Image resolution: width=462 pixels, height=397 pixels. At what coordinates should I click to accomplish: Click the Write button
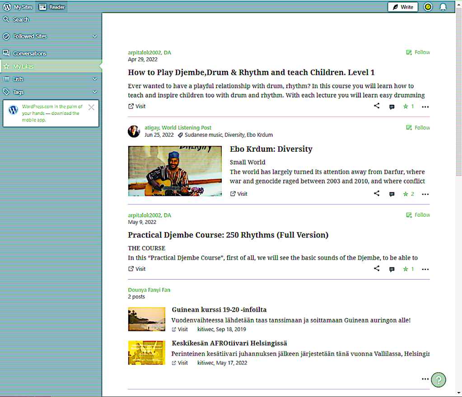[x=403, y=7]
